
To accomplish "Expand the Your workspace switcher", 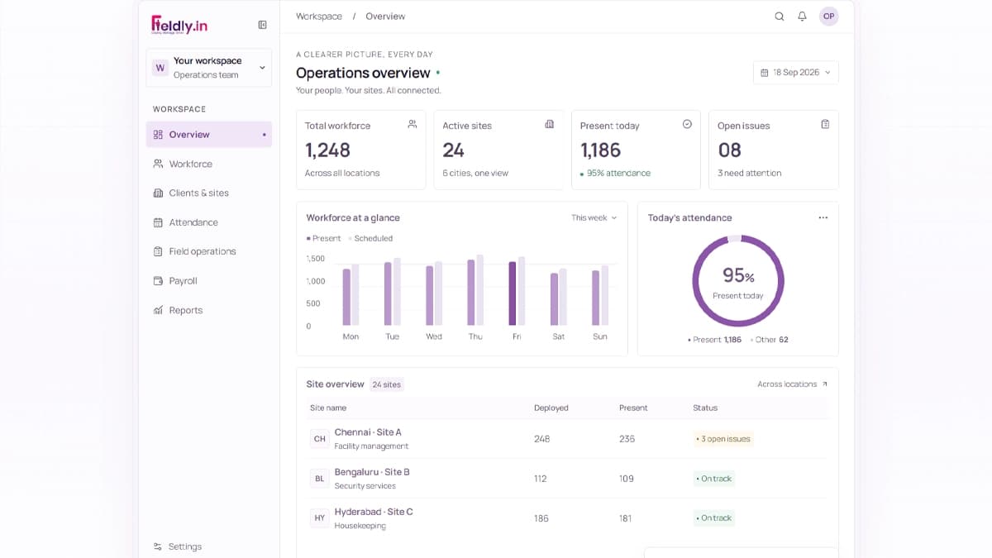I will (x=209, y=68).
